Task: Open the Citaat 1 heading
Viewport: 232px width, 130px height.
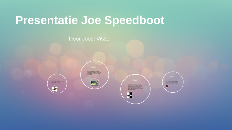Action: (57, 79)
